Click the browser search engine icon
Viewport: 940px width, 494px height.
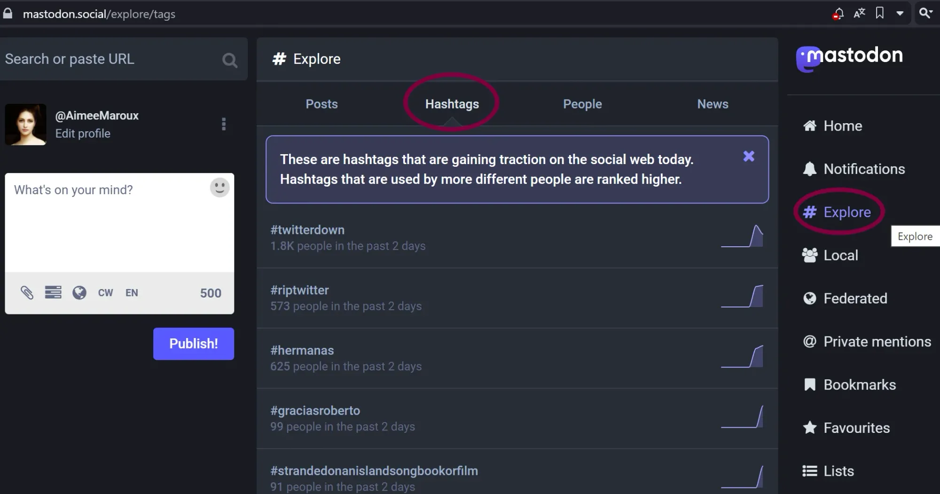coord(925,13)
